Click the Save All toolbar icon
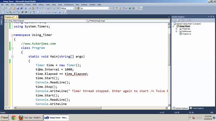The height and width of the screenshot is (121, 216). pyautogui.click(x=21, y=8)
